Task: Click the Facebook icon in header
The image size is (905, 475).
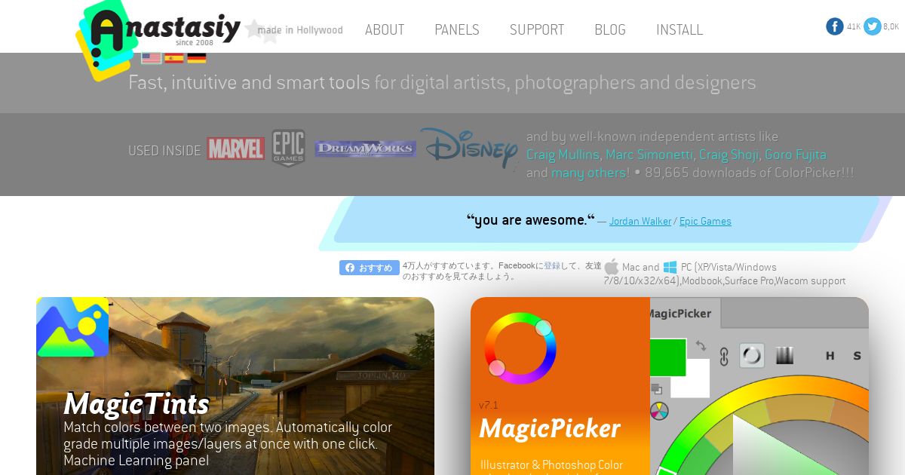Action: [835, 26]
